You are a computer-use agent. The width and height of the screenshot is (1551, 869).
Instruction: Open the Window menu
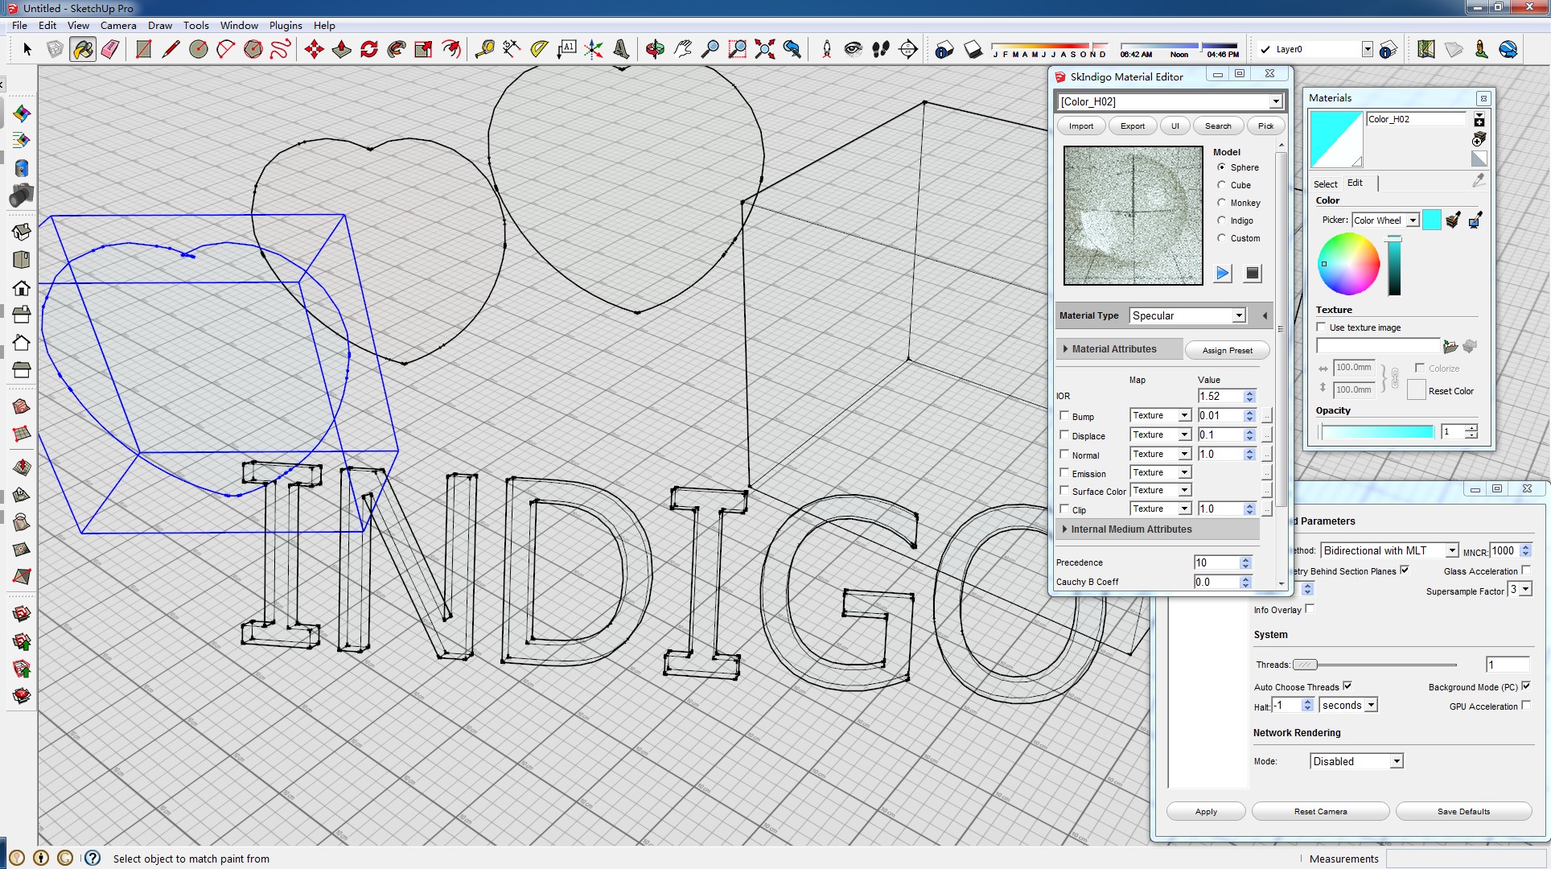[x=239, y=26]
